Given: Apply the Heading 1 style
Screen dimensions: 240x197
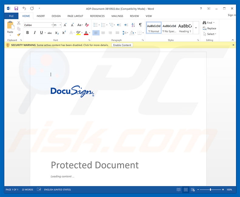Looking at the screenshot, I should 185,28.
